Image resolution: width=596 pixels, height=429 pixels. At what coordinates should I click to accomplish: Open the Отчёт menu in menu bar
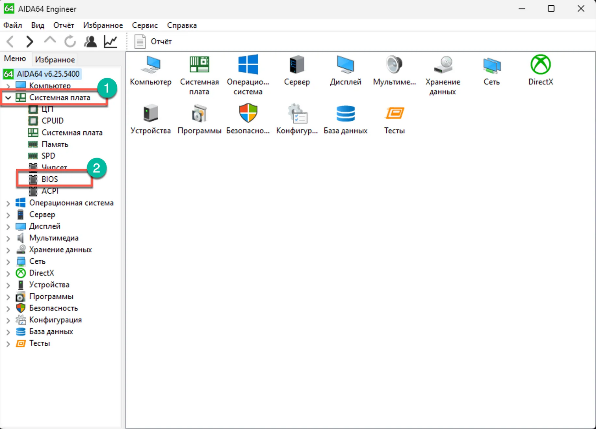[64, 25]
